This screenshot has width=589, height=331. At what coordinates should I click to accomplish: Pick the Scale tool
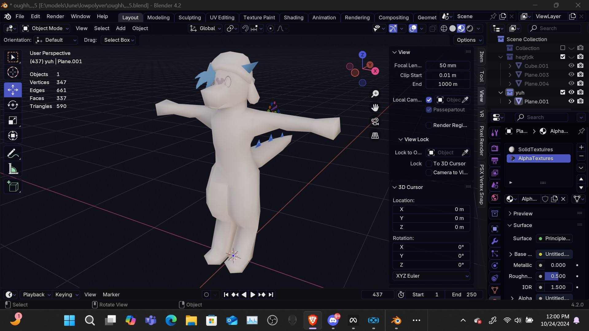(x=13, y=120)
